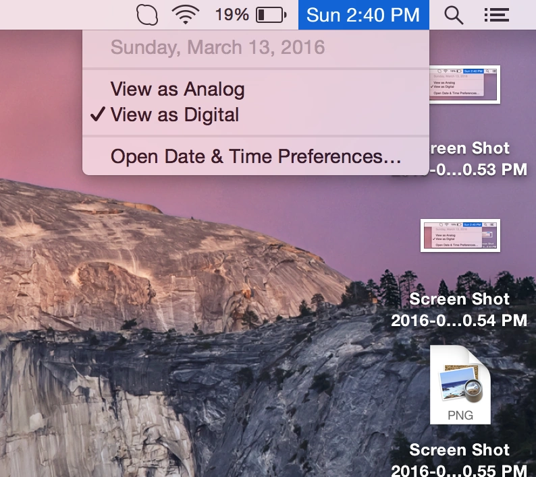The height and width of the screenshot is (477, 536).
Task: Click the Sunday, March 13, 2016 date header
Action: point(217,48)
